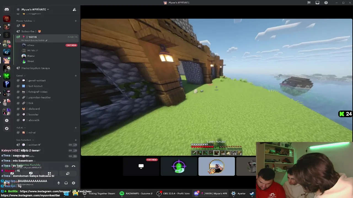
Task: Open the link channel
Action: 47,103
